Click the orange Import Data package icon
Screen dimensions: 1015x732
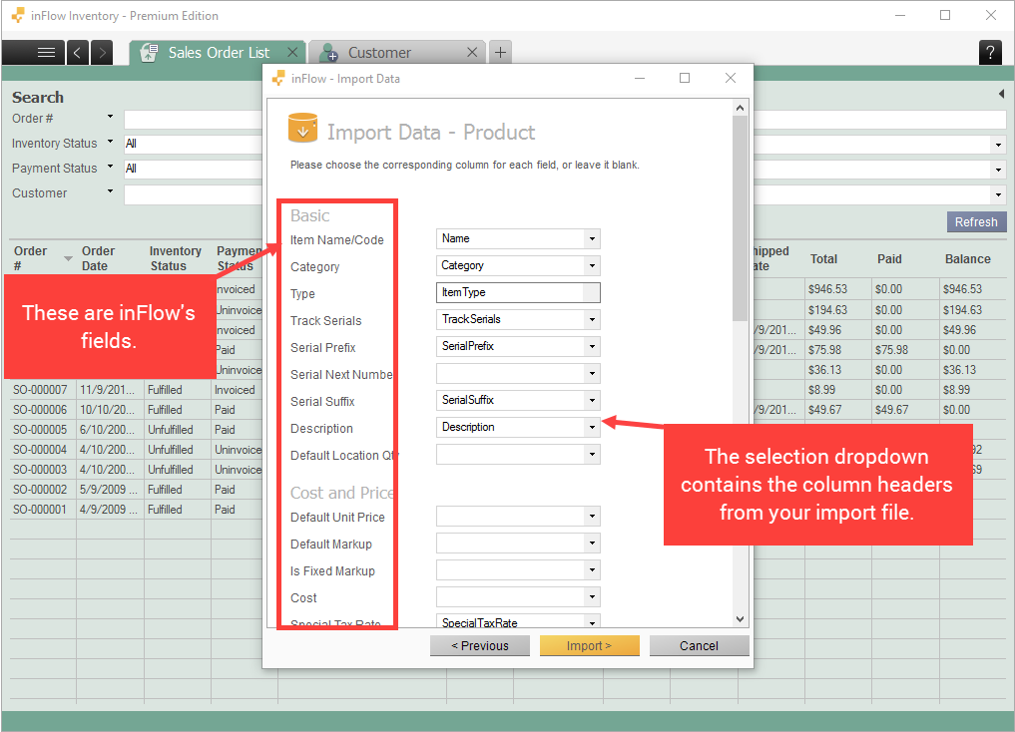[x=302, y=128]
